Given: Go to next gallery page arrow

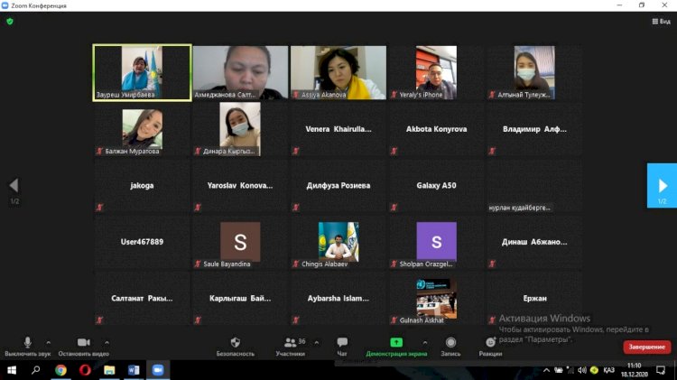Looking at the screenshot, I should pyautogui.click(x=662, y=186).
